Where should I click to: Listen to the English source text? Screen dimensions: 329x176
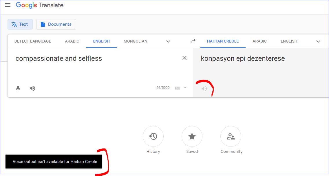click(x=32, y=88)
